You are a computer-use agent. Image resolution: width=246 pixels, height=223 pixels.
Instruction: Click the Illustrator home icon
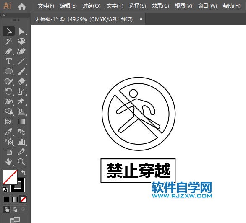[x=22, y=6]
